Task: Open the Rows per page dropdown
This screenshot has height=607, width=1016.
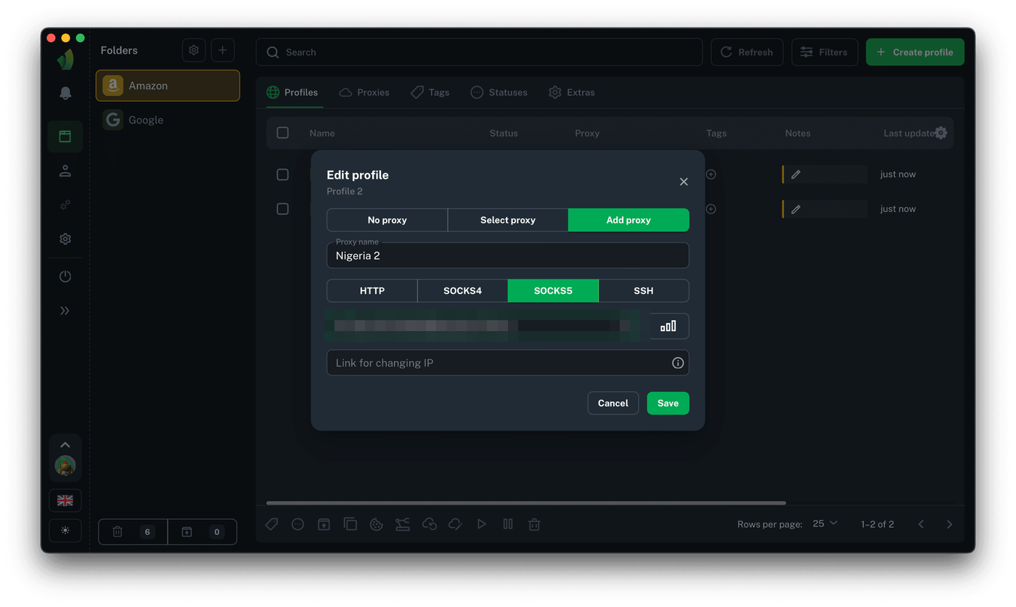Action: tap(825, 524)
